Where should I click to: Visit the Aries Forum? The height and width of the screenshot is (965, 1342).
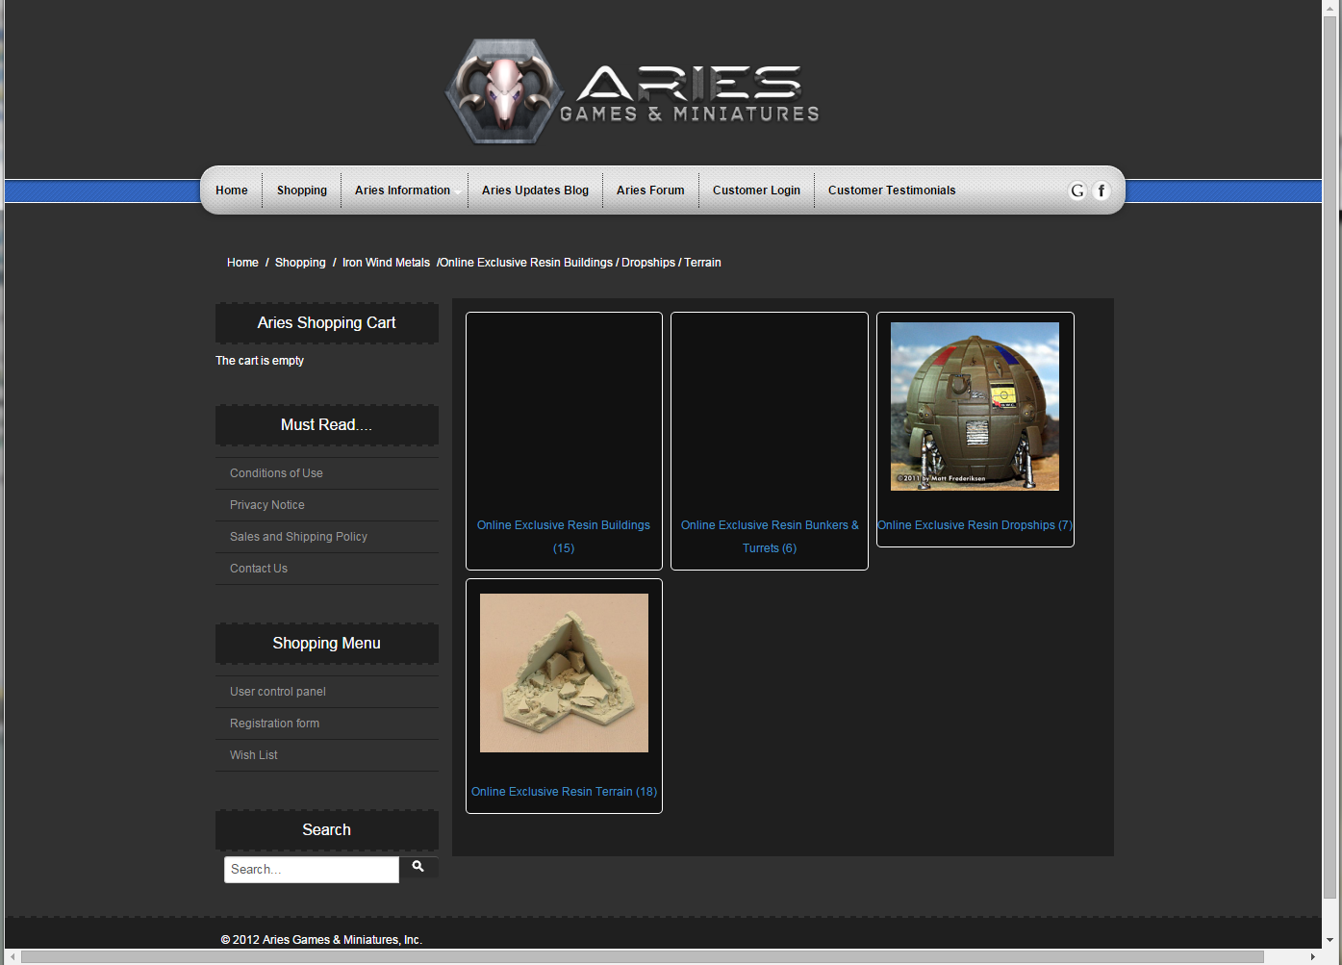650,190
